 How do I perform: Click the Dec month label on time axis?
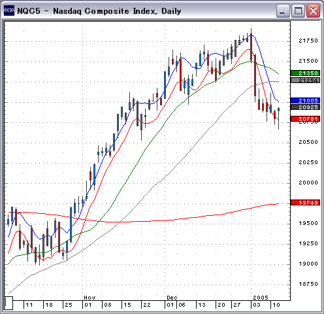pos(172,298)
